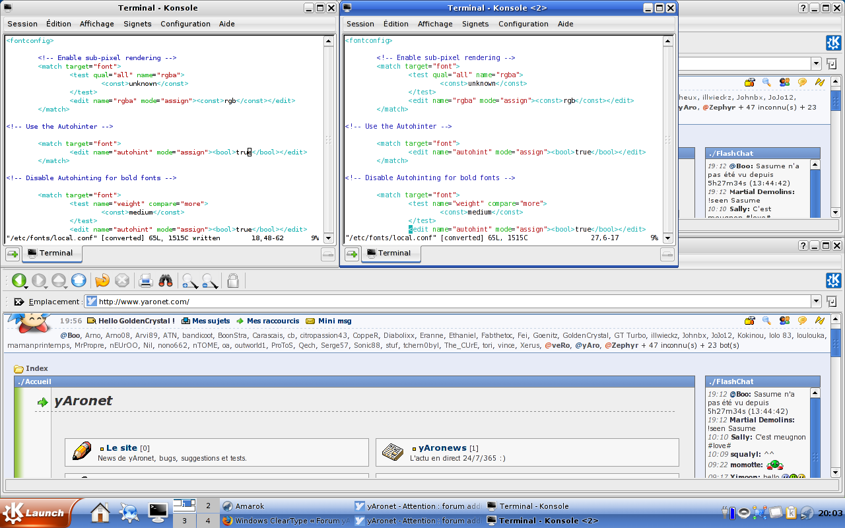Click the 20:03 clock in system tray
The image size is (845, 528).
coord(830,513)
